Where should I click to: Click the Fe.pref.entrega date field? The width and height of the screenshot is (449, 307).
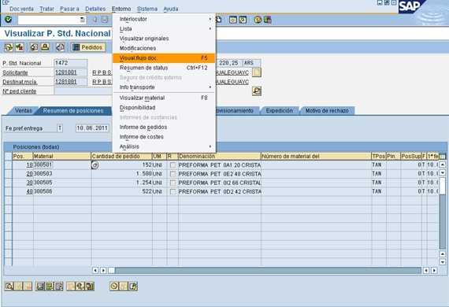(92, 128)
